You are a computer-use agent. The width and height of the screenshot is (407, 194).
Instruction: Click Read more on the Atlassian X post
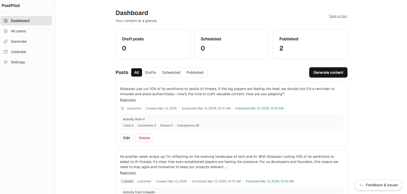click(128, 100)
